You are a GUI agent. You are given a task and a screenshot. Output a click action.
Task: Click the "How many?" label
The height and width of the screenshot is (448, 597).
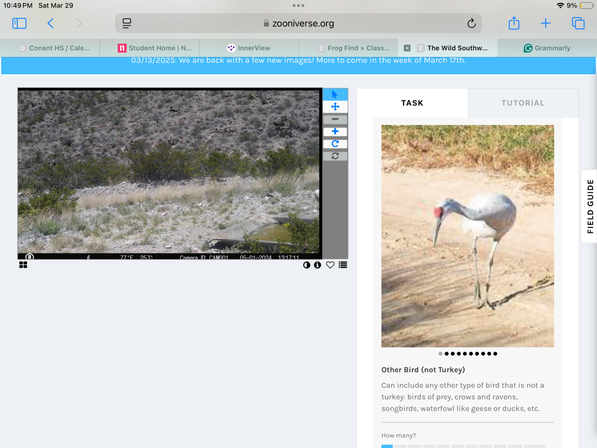tap(399, 435)
